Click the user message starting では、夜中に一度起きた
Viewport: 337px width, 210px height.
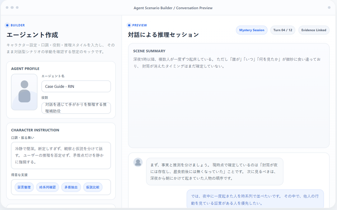255,199
